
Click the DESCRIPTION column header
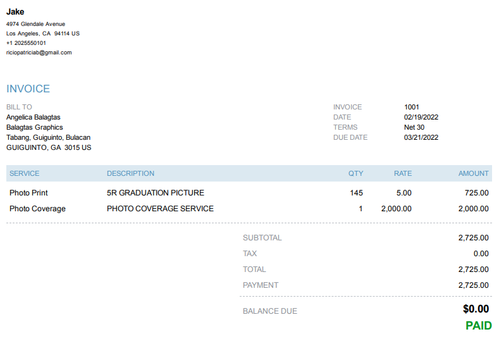coord(130,173)
